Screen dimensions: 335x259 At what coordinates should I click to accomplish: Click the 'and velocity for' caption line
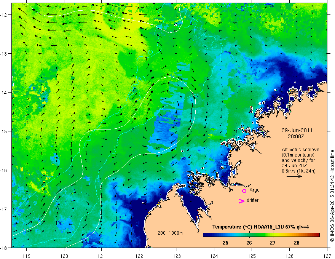tap(298, 160)
